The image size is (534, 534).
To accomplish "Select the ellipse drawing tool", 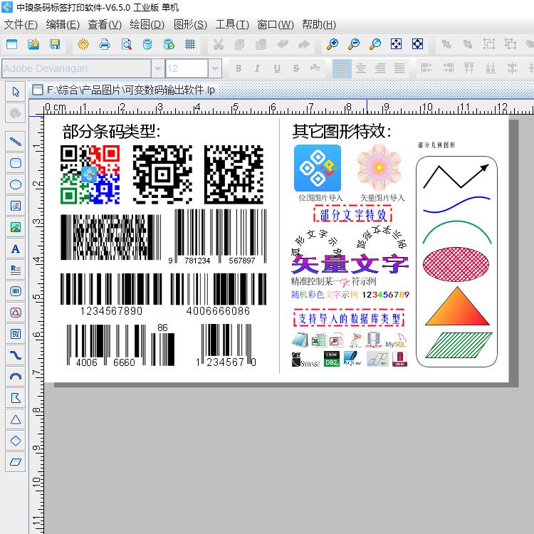I will pyautogui.click(x=16, y=184).
